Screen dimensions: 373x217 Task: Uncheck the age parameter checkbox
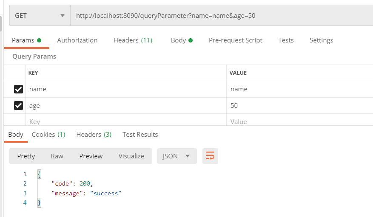coord(18,105)
